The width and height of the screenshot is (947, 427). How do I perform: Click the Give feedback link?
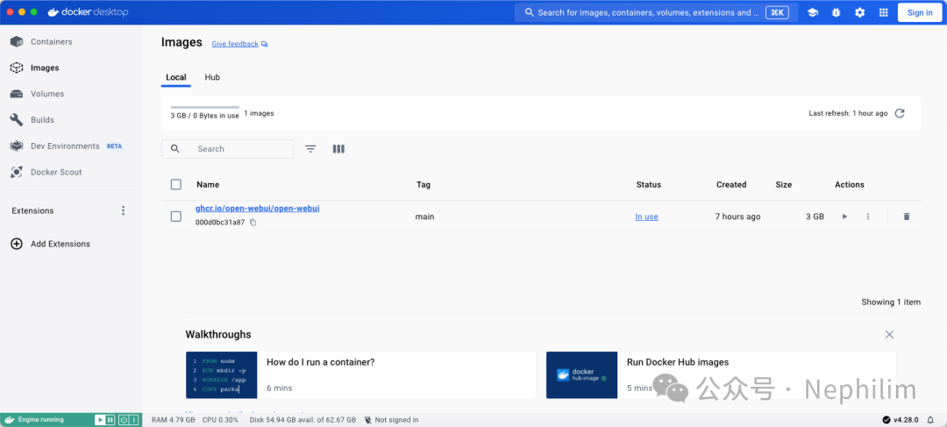(x=235, y=44)
